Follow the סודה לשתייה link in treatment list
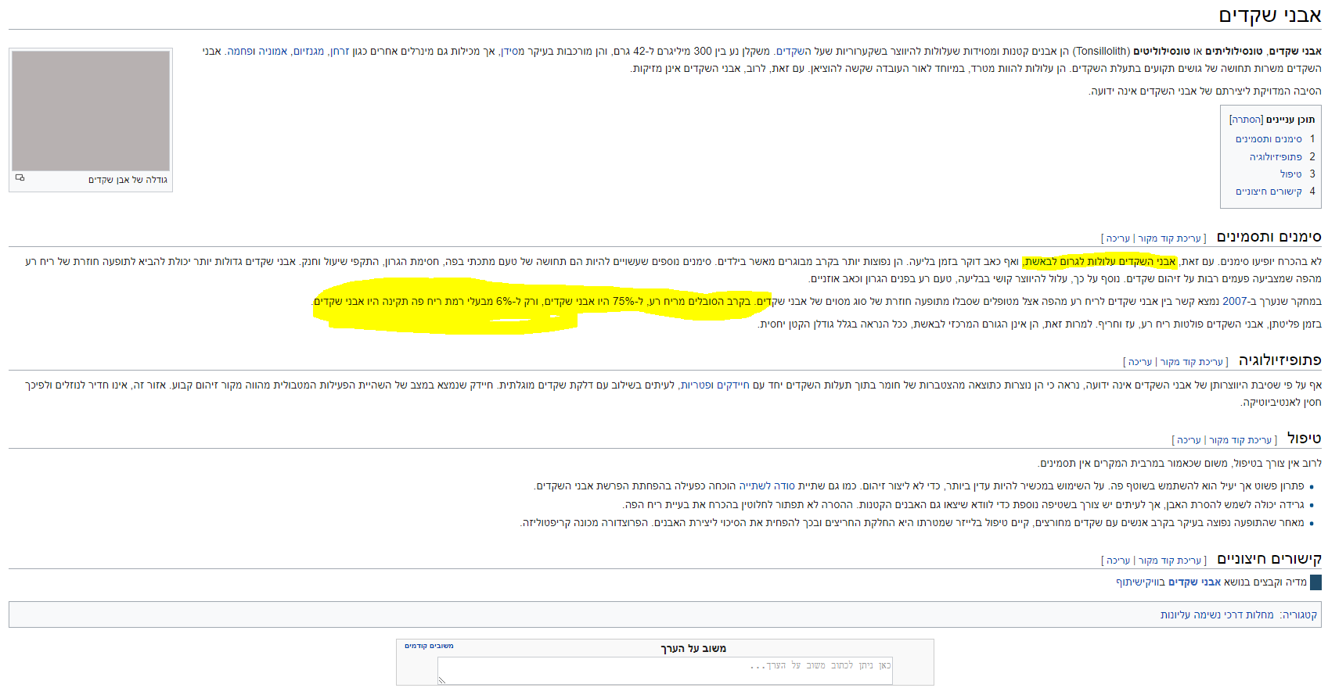 click(x=767, y=485)
